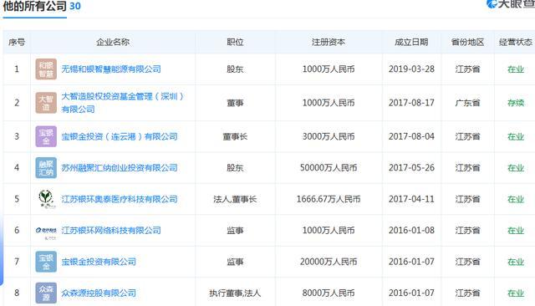The height and width of the screenshot is (306, 535).
Task: Click the 20000万人民币 registered capital cell
Action: coord(329,262)
